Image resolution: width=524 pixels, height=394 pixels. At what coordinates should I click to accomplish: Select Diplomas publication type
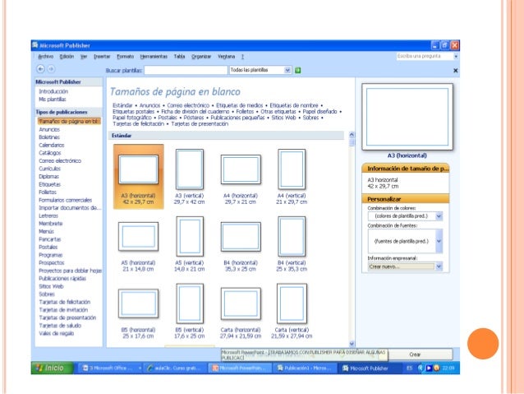click(x=48, y=176)
